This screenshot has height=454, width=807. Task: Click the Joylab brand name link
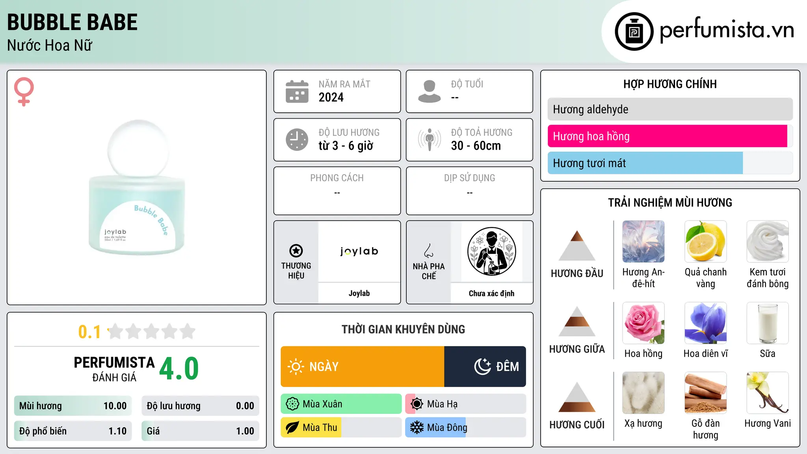point(359,293)
